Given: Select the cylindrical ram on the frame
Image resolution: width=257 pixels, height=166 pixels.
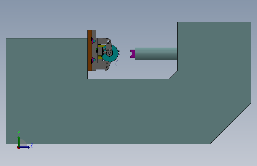Looking at the screenshot, I should click(156, 54).
